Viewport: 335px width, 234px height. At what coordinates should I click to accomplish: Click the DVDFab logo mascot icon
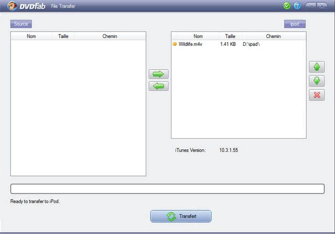click(12, 6)
